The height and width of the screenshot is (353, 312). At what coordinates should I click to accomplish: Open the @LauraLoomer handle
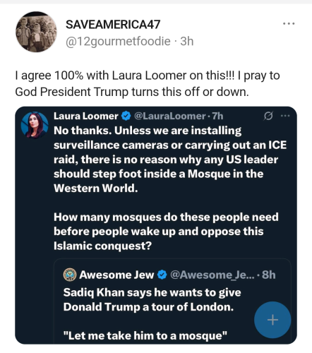pyautogui.click(x=170, y=116)
